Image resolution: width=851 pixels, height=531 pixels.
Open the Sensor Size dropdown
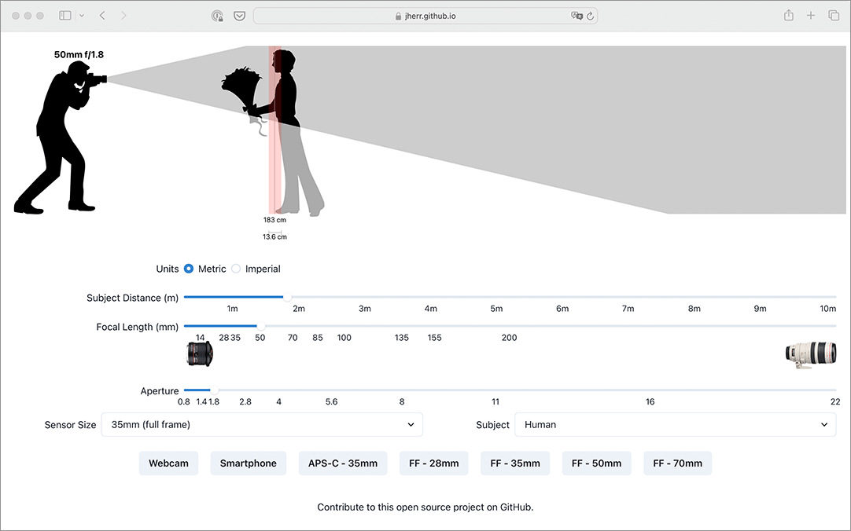(262, 425)
